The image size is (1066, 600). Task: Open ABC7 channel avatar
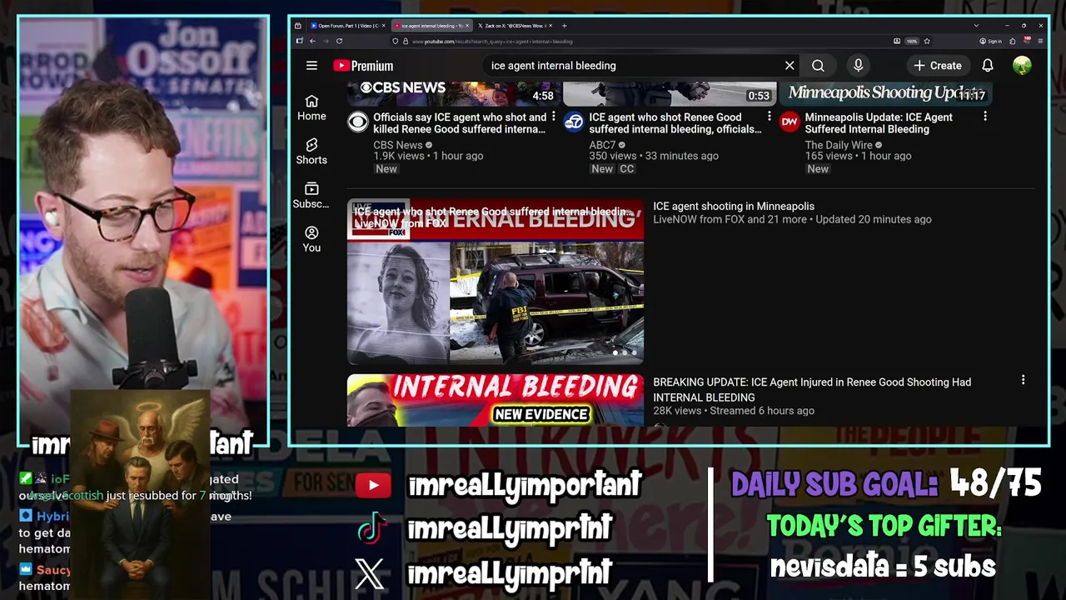(x=574, y=123)
